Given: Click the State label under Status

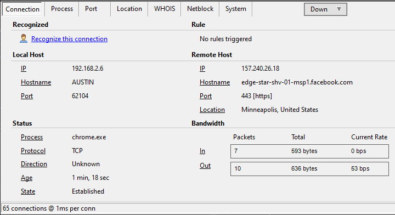Looking at the screenshot, I should click(28, 191).
